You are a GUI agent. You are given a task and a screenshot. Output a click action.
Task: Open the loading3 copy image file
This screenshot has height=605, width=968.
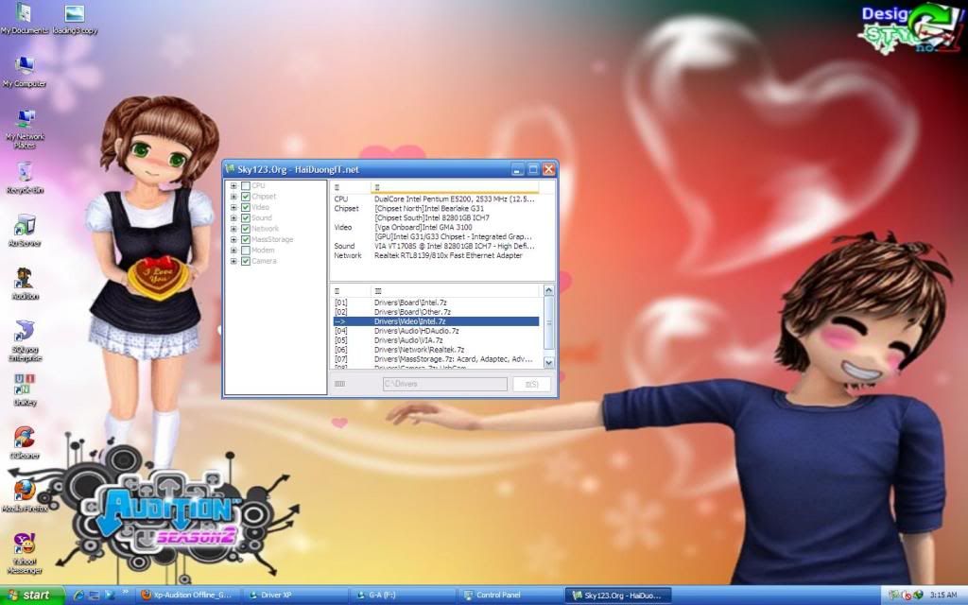click(x=74, y=17)
